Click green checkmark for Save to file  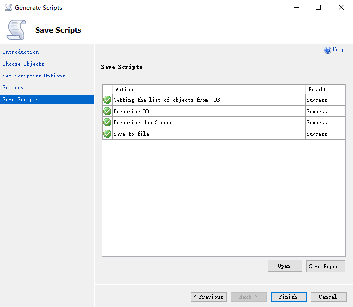click(x=107, y=134)
